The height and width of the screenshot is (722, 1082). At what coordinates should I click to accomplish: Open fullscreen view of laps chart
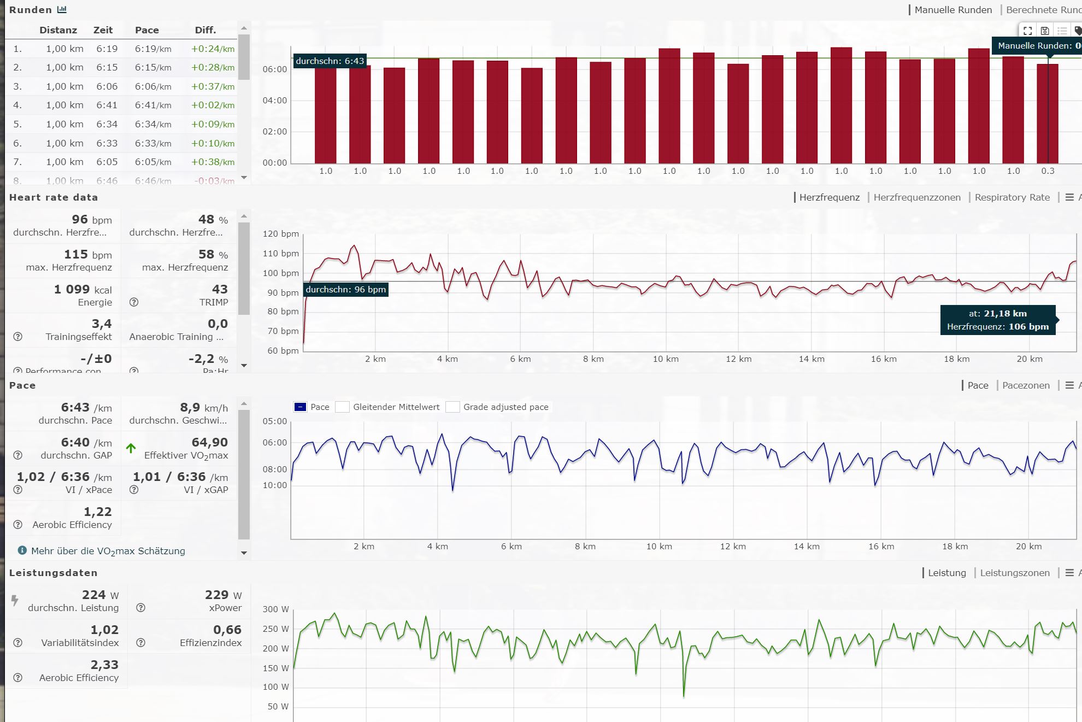tap(1027, 31)
